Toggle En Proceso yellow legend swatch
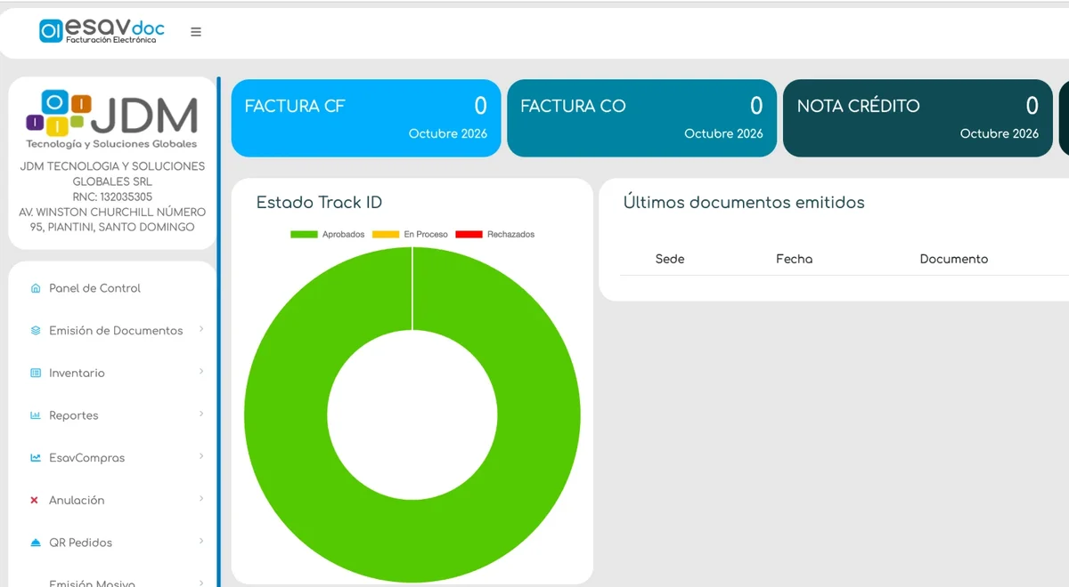This screenshot has width=1069, height=587. point(386,235)
